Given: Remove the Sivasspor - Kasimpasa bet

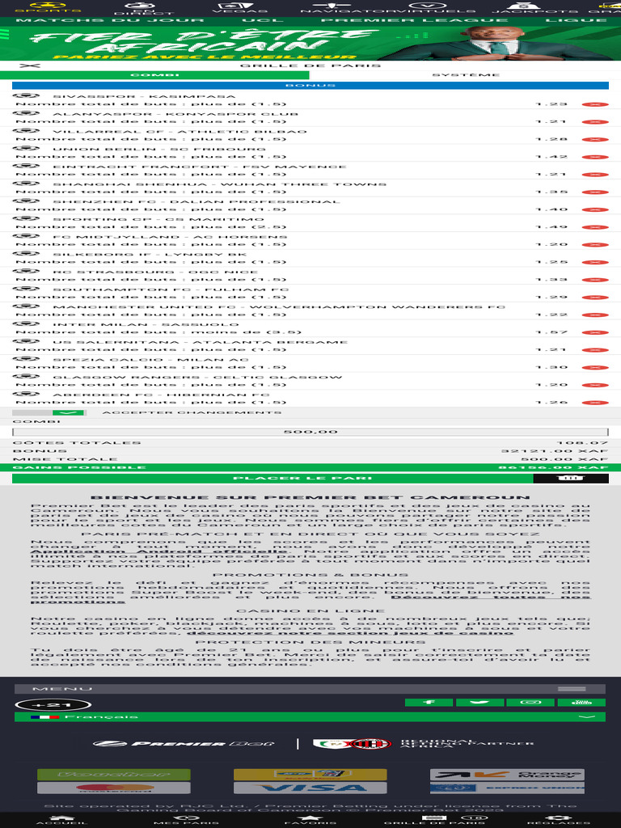Looking at the screenshot, I should (x=595, y=104).
